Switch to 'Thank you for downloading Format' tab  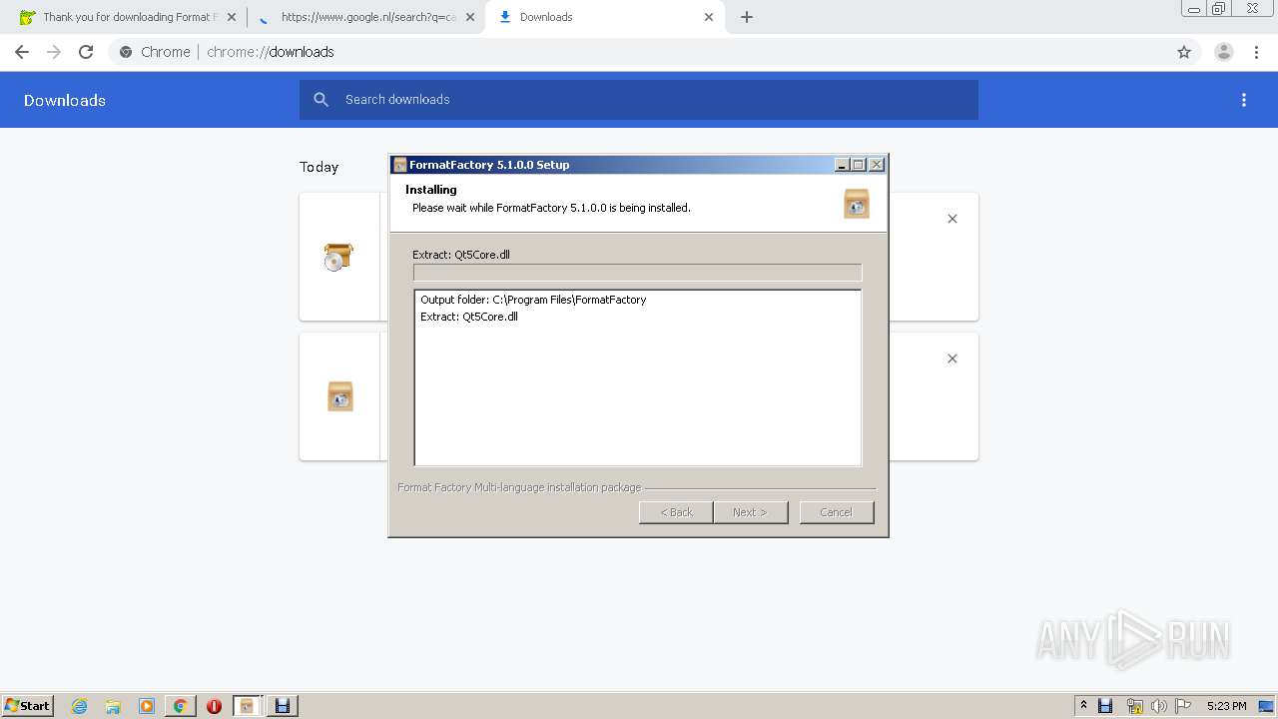click(127, 17)
